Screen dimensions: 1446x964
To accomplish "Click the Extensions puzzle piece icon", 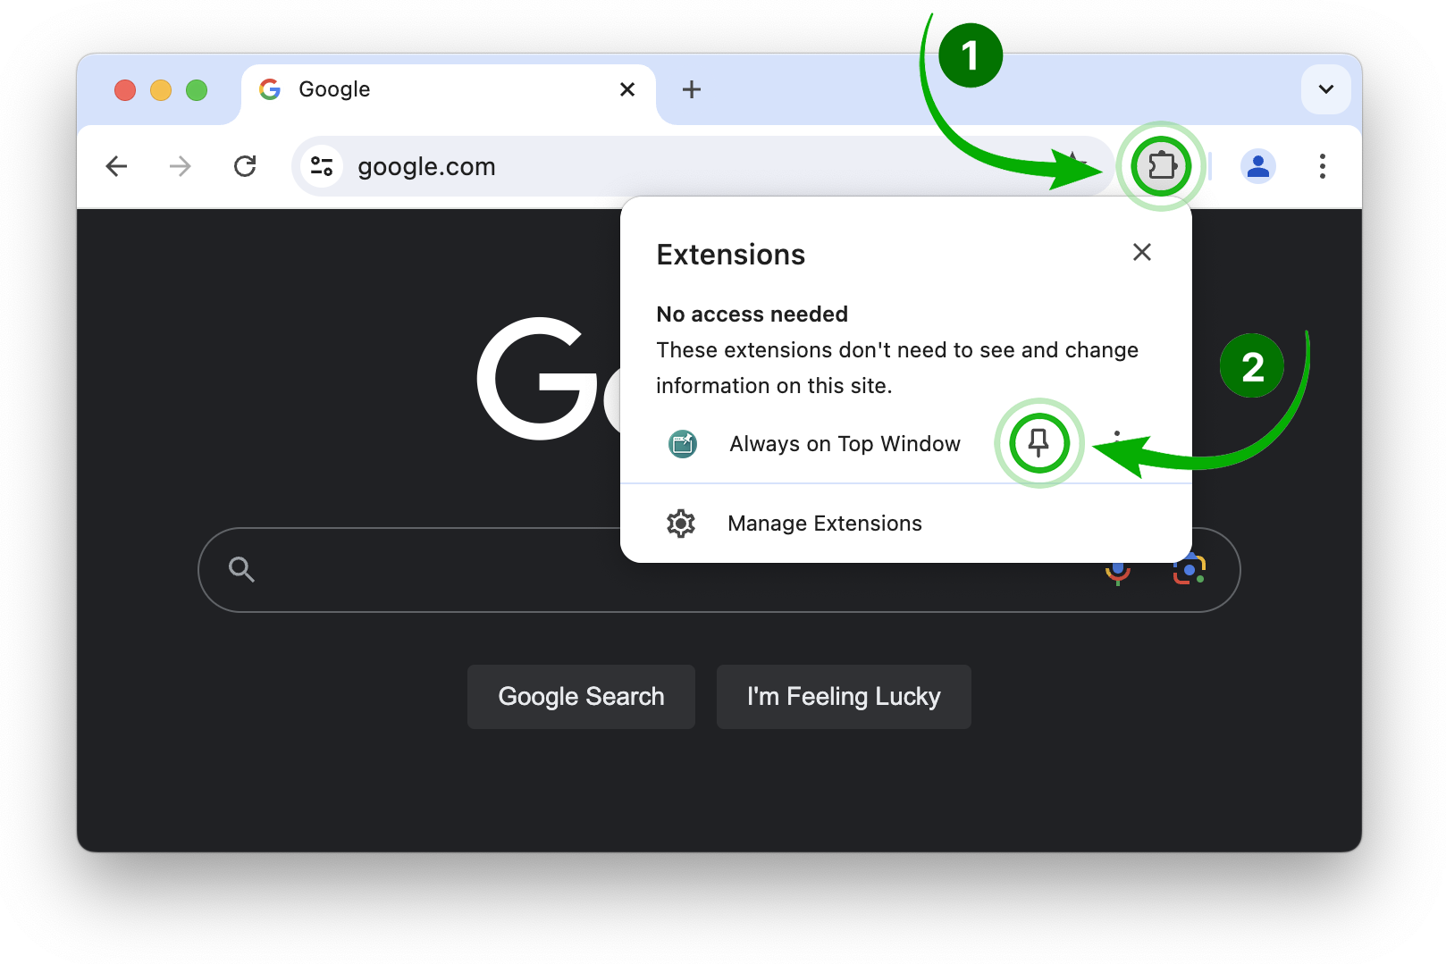I will tap(1161, 166).
